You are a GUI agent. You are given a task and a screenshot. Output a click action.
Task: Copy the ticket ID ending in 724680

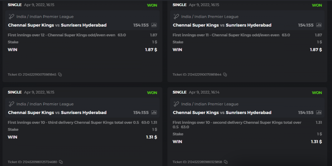(61, 162)
